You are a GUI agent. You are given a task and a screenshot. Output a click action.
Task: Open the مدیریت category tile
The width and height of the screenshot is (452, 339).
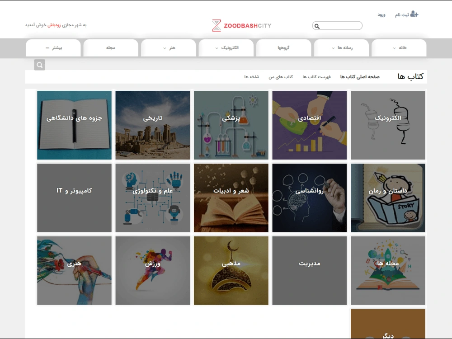309,271
